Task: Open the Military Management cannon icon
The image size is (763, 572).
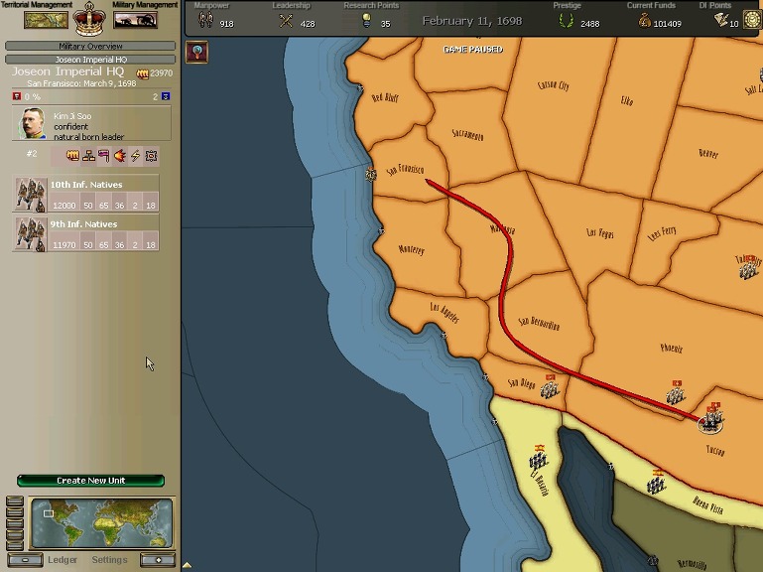Action: coord(135,20)
